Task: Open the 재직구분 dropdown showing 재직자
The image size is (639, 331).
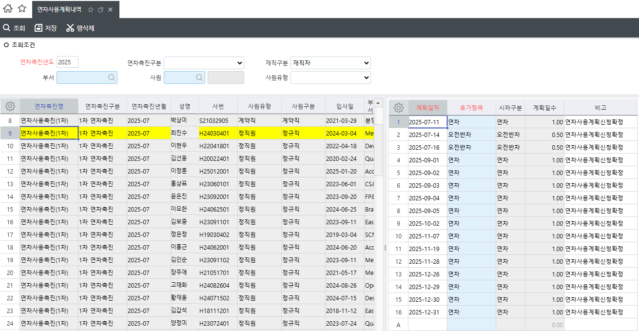Action: pos(330,62)
